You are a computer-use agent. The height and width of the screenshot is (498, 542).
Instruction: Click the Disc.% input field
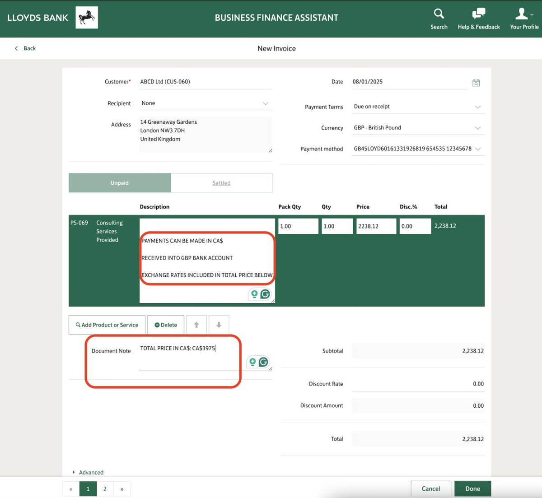click(415, 226)
